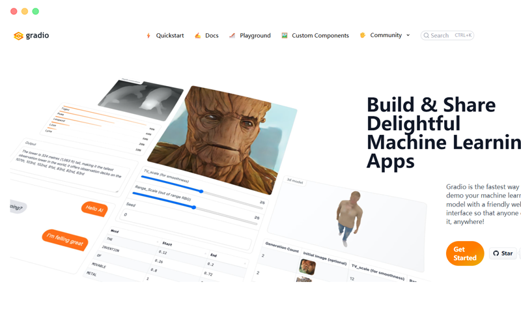Click the "Generation Count" column header
Viewport: 521px width, 312px height.
coord(282,247)
